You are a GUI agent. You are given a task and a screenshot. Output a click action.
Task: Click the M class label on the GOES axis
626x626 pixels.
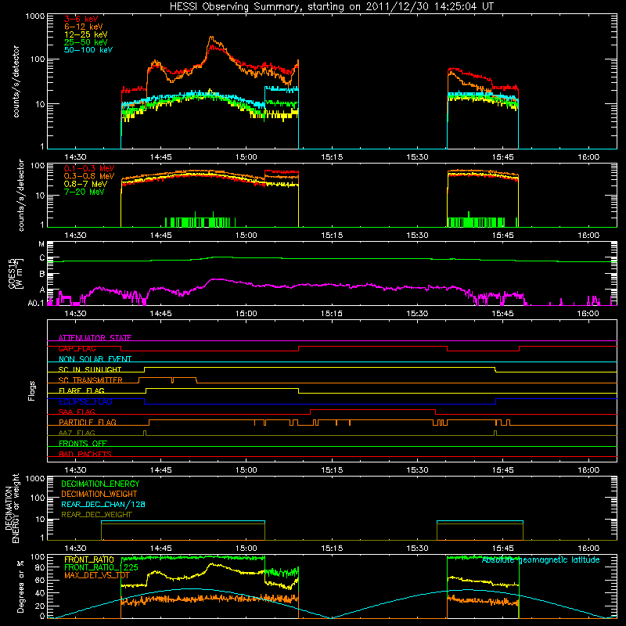[x=41, y=244]
